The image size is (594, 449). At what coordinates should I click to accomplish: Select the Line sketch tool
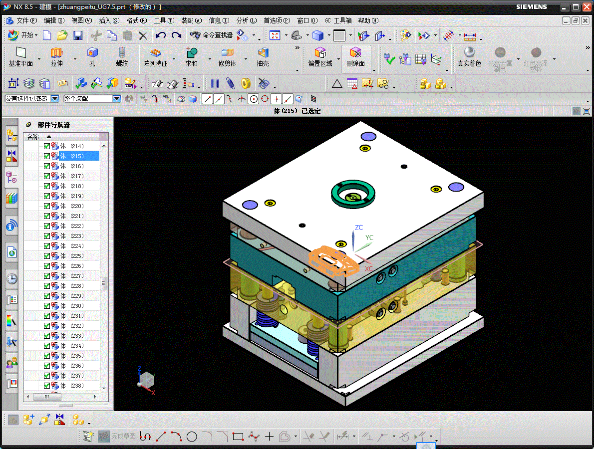tap(161, 437)
